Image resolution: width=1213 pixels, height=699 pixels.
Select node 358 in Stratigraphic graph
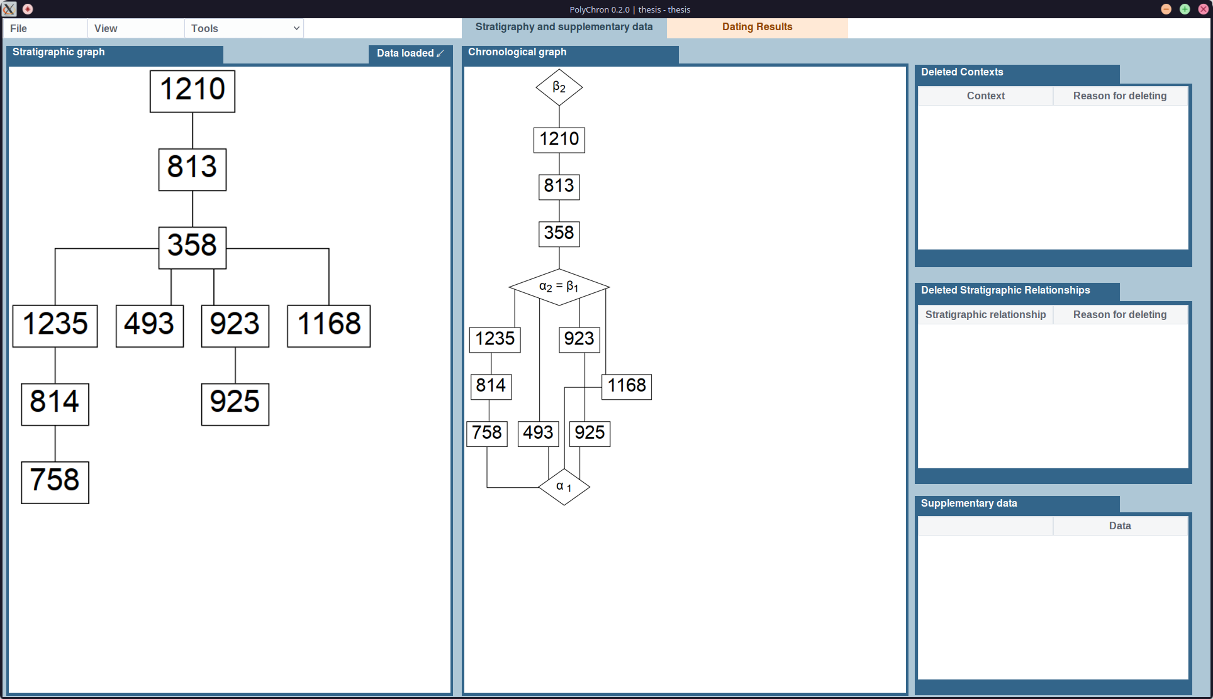[x=193, y=248]
